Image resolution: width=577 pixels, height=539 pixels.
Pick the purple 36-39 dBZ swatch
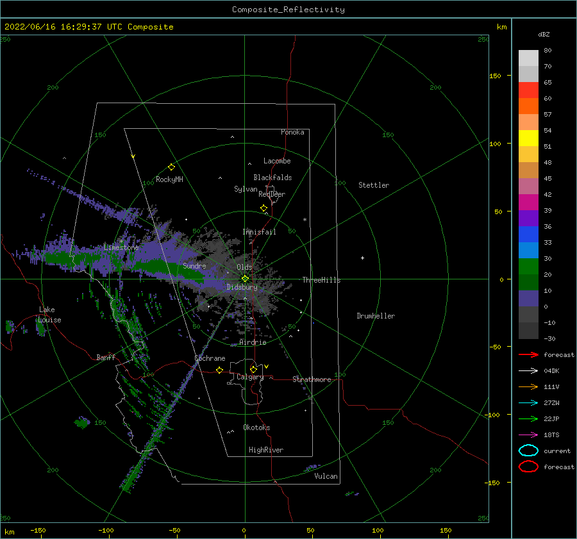tap(528, 218)
